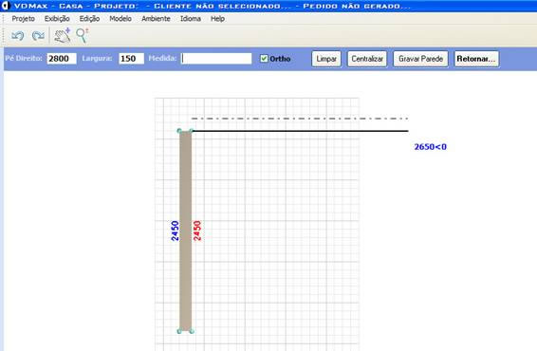Screen dimensions: 537x351
Task: Open the Ambiente menu
Action: click(x=156, y=19)
